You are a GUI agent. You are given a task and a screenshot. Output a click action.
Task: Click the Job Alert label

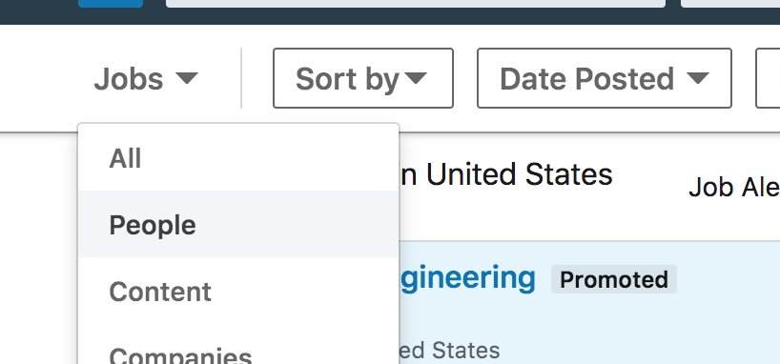point(734,188)
